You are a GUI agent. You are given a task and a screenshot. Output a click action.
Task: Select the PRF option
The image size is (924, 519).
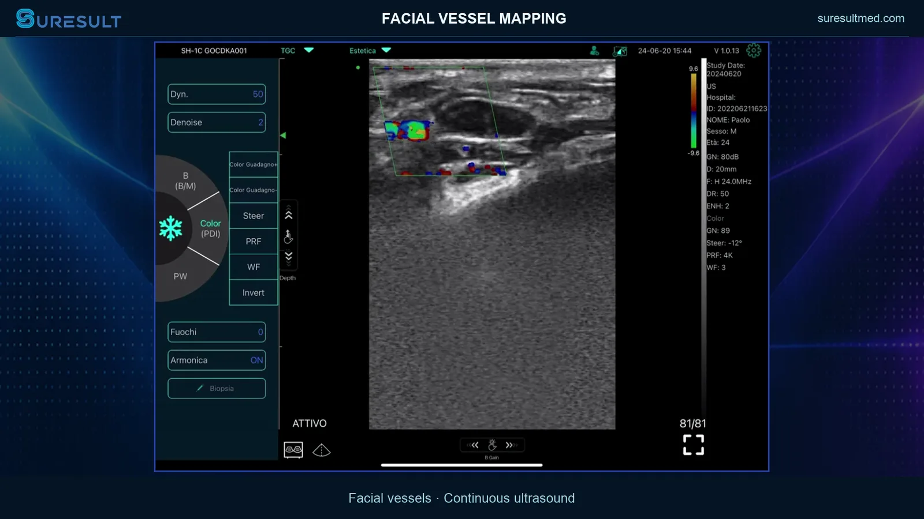pos(254,241)
